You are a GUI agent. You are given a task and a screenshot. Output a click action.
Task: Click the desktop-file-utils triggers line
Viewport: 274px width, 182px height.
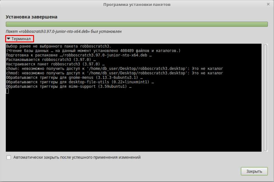80,82
